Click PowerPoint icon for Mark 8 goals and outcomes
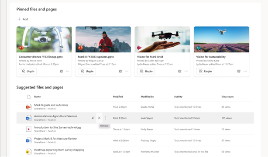 [x=28, y=107]
